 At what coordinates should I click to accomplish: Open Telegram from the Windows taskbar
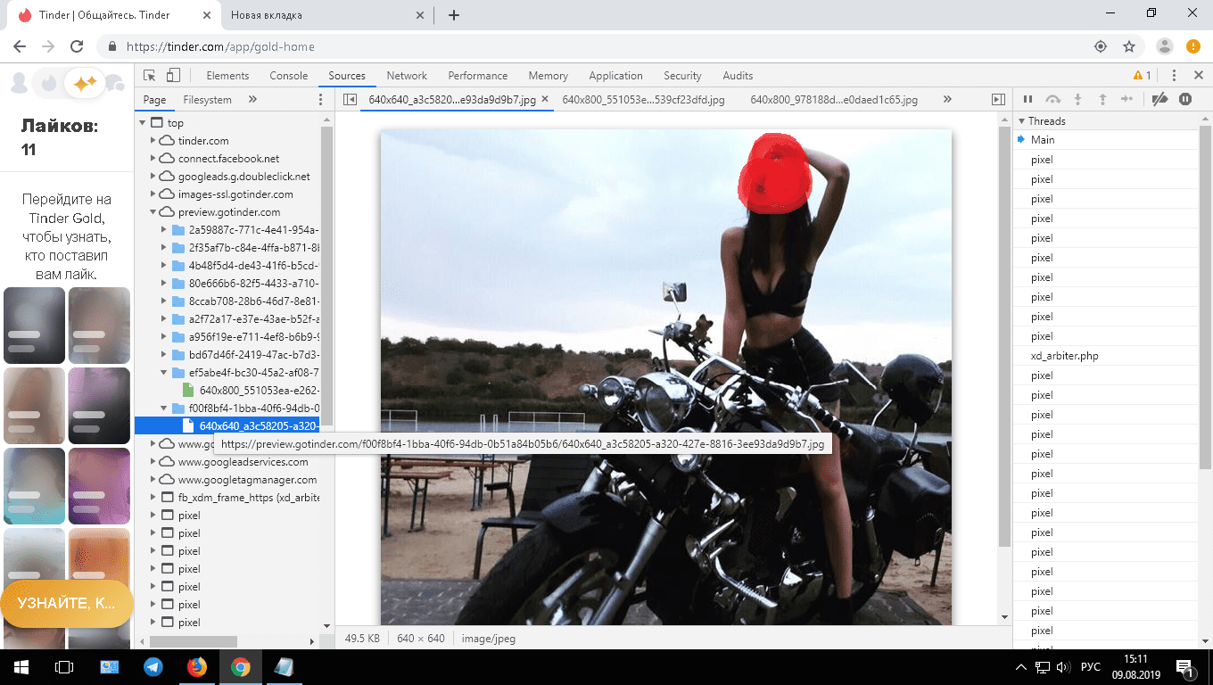tap(153, 667)
